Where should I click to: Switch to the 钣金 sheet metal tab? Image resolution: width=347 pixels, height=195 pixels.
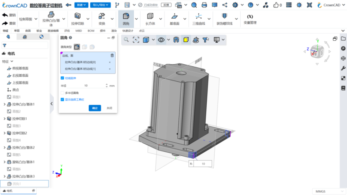(39, 30)
